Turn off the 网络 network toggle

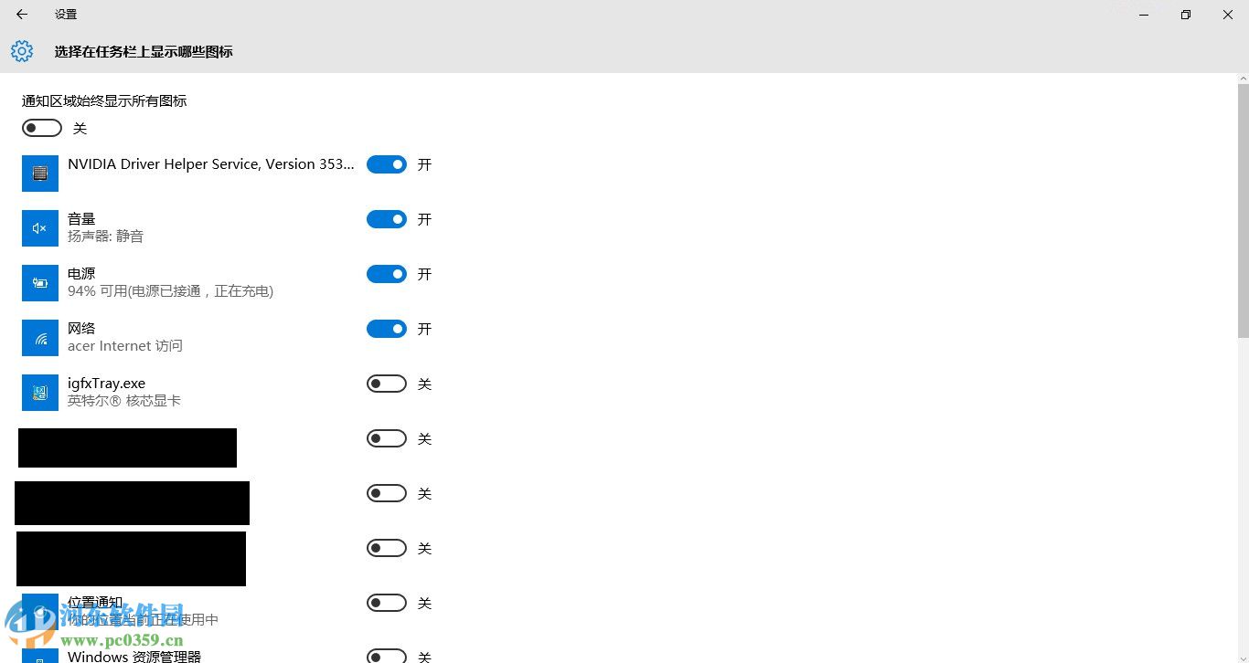(387, 329)
